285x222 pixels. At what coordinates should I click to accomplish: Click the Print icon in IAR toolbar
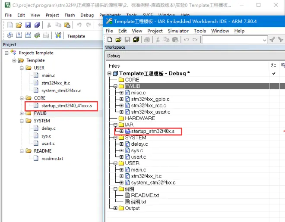147,40
